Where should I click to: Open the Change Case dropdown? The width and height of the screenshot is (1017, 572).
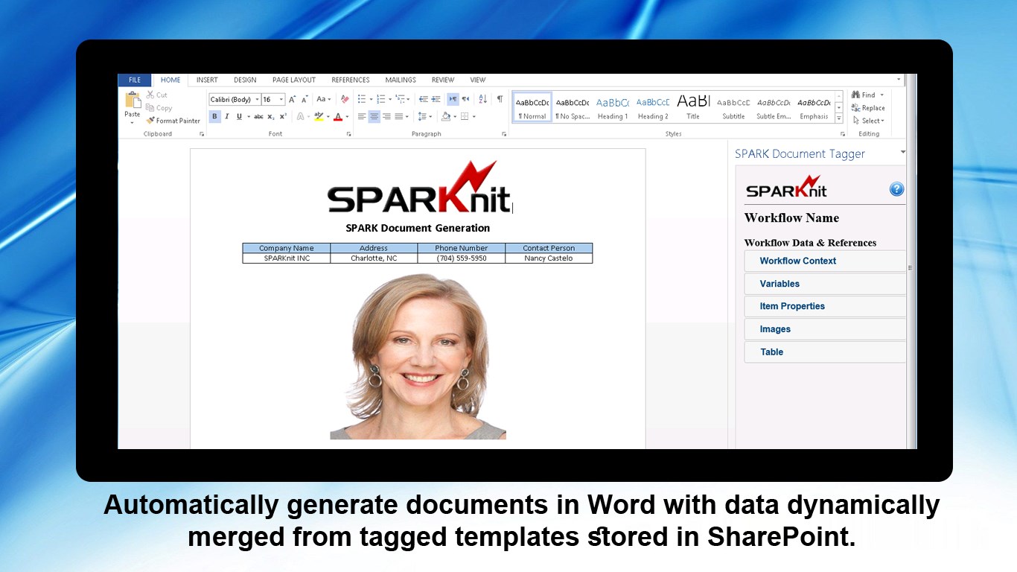(x=324, y=99)
